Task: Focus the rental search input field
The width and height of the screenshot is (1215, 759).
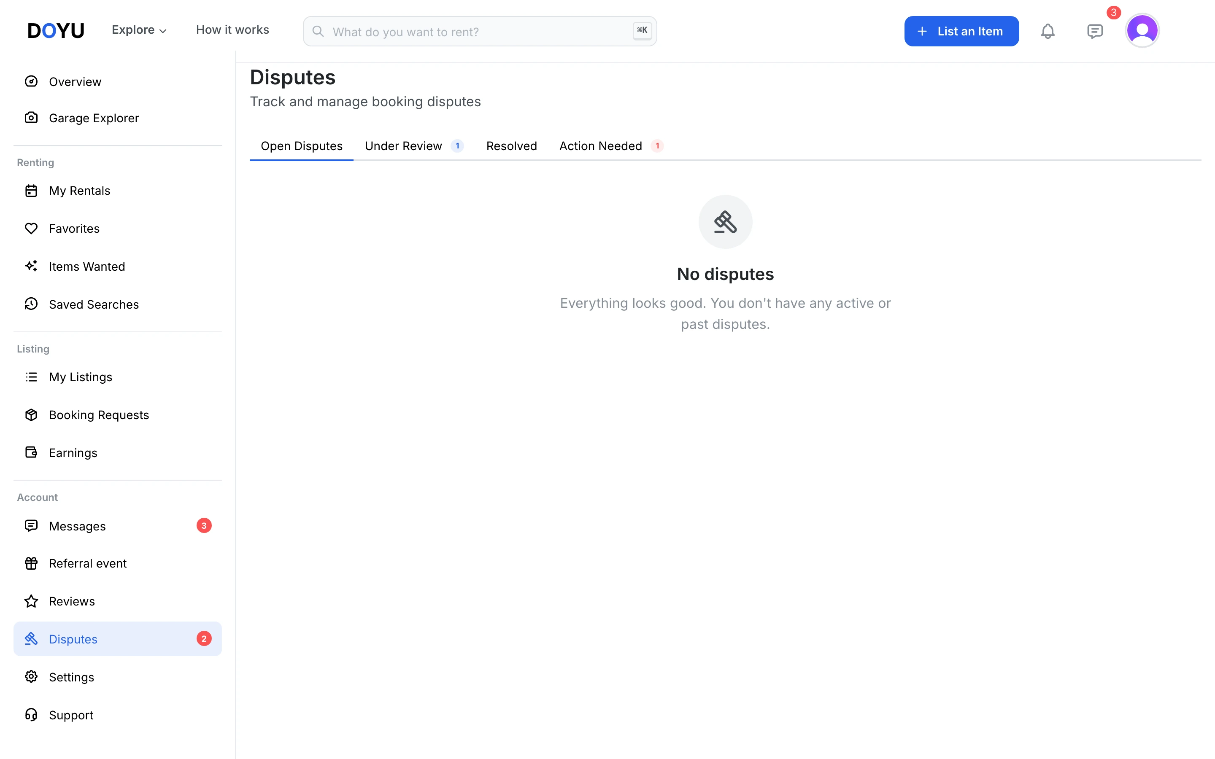Action: (x=480, y=31)
